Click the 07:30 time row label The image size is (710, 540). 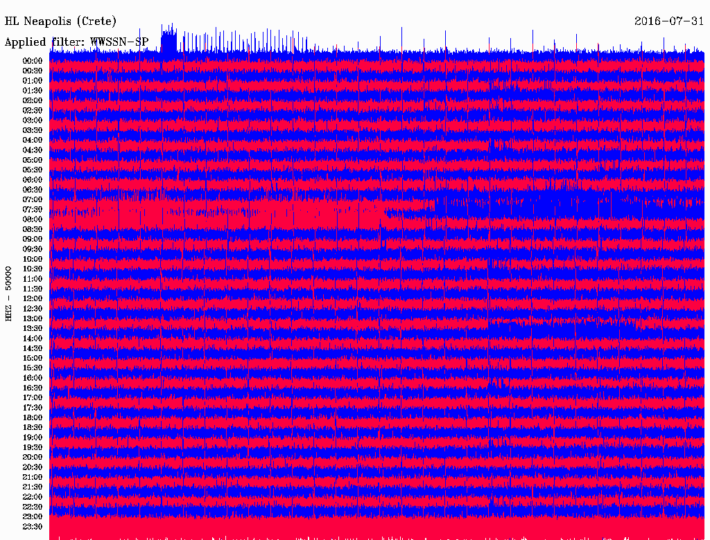pos(33,209)
